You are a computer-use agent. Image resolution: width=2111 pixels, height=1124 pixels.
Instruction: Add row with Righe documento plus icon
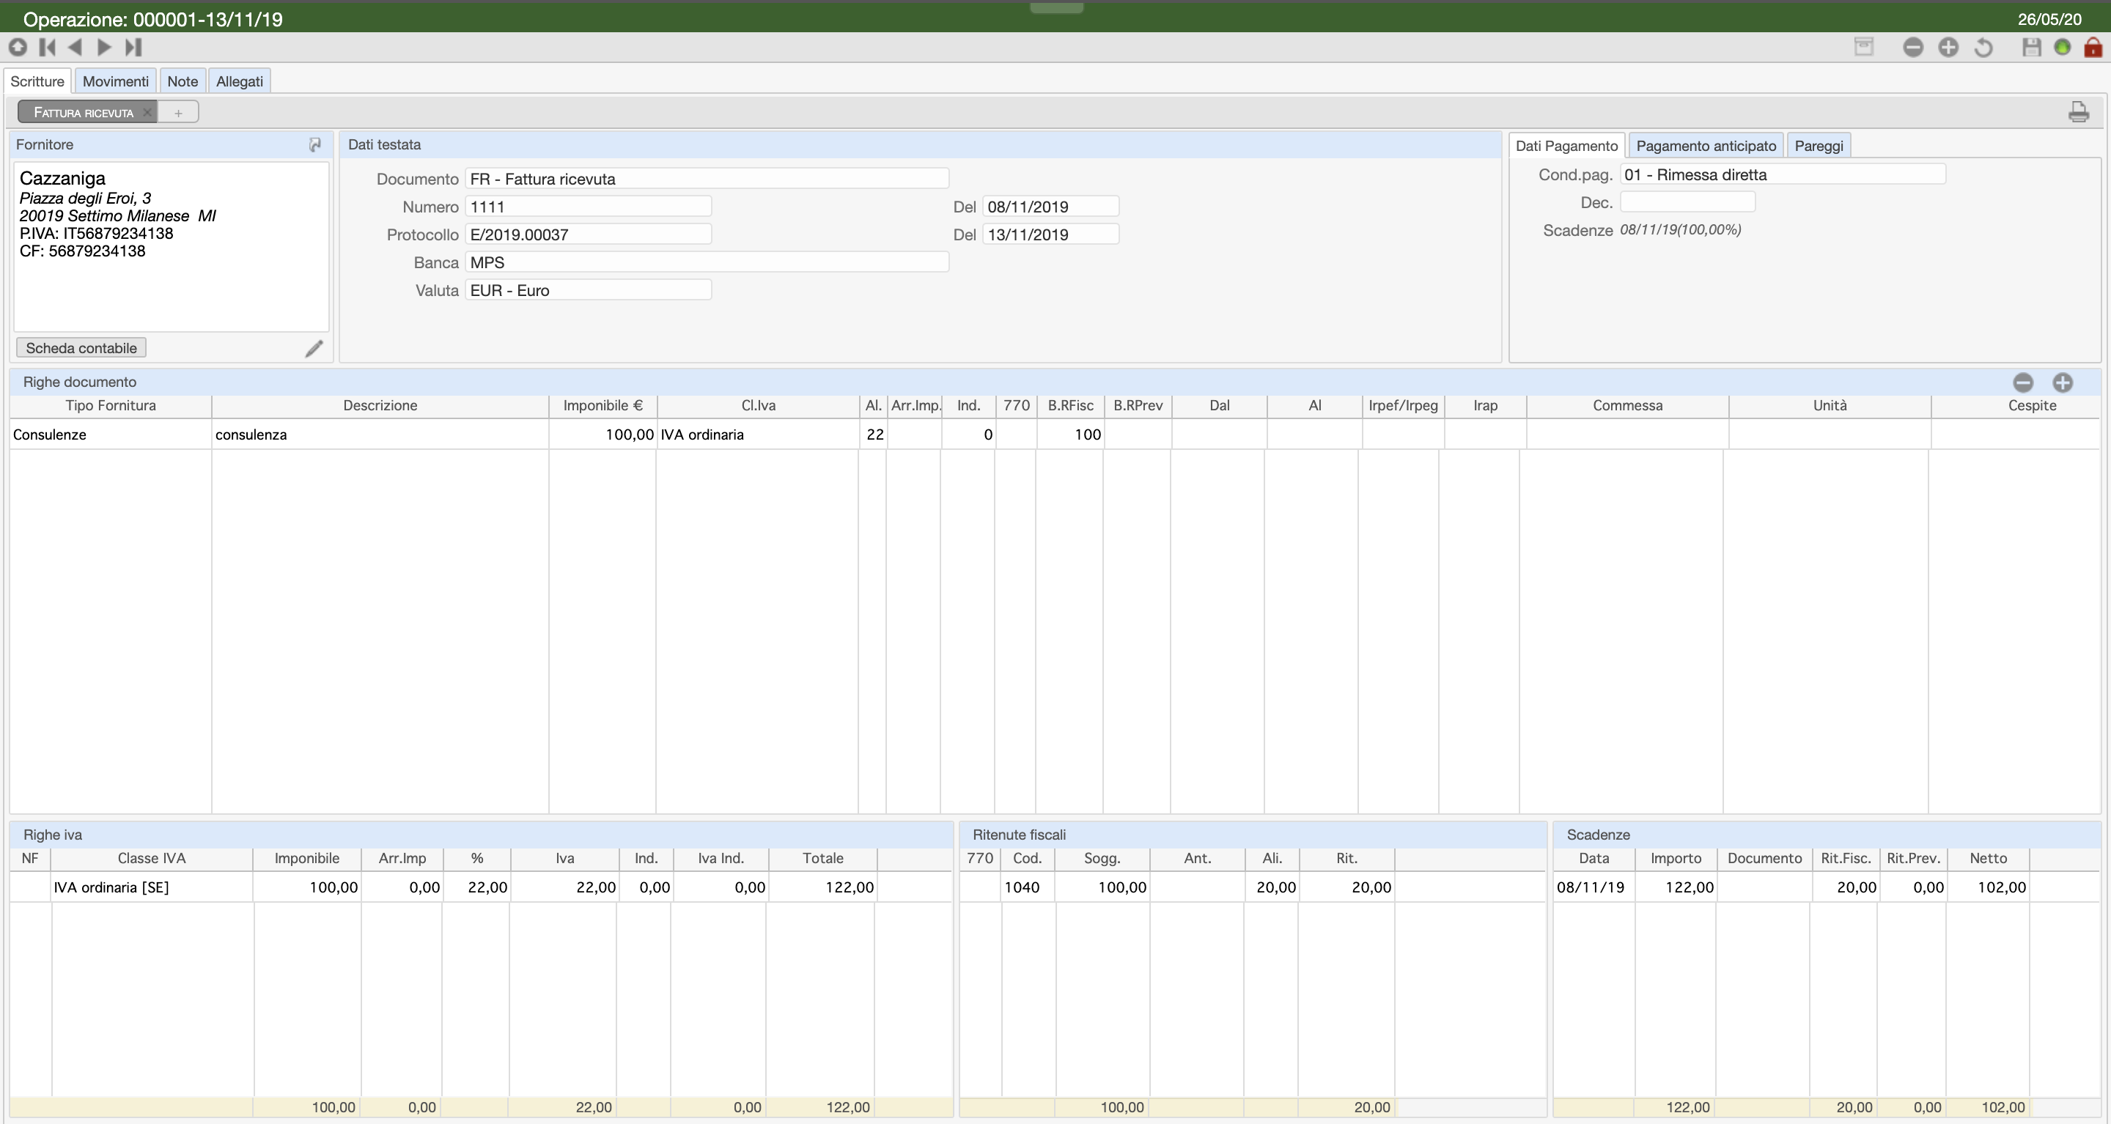[2063, 382]
